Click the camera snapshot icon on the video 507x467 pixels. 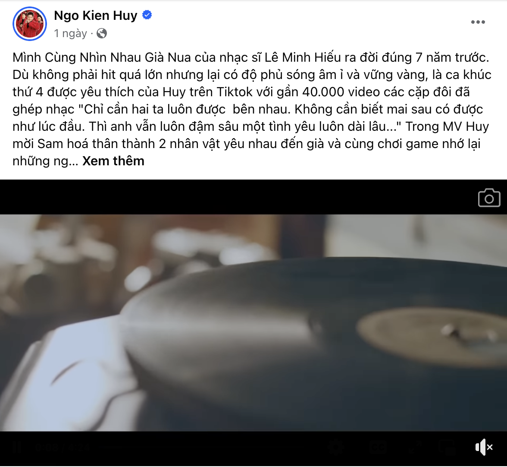click(489, 198)
